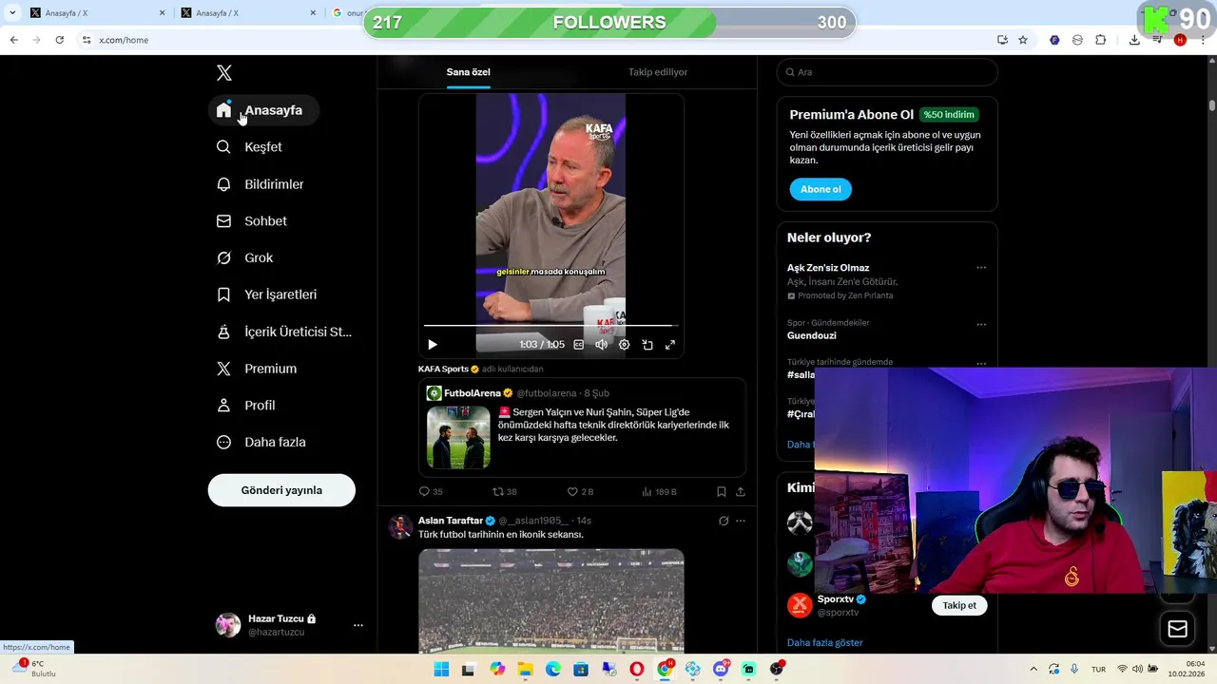Toggle video captions (CC) icon

578,345
